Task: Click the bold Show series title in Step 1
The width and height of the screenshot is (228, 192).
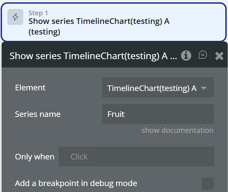Action: [99, 21]
